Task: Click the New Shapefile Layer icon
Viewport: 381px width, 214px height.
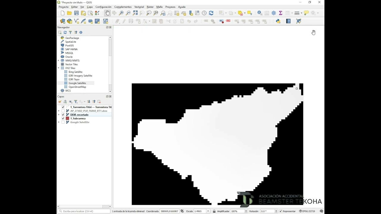Action: coord(76,21)
